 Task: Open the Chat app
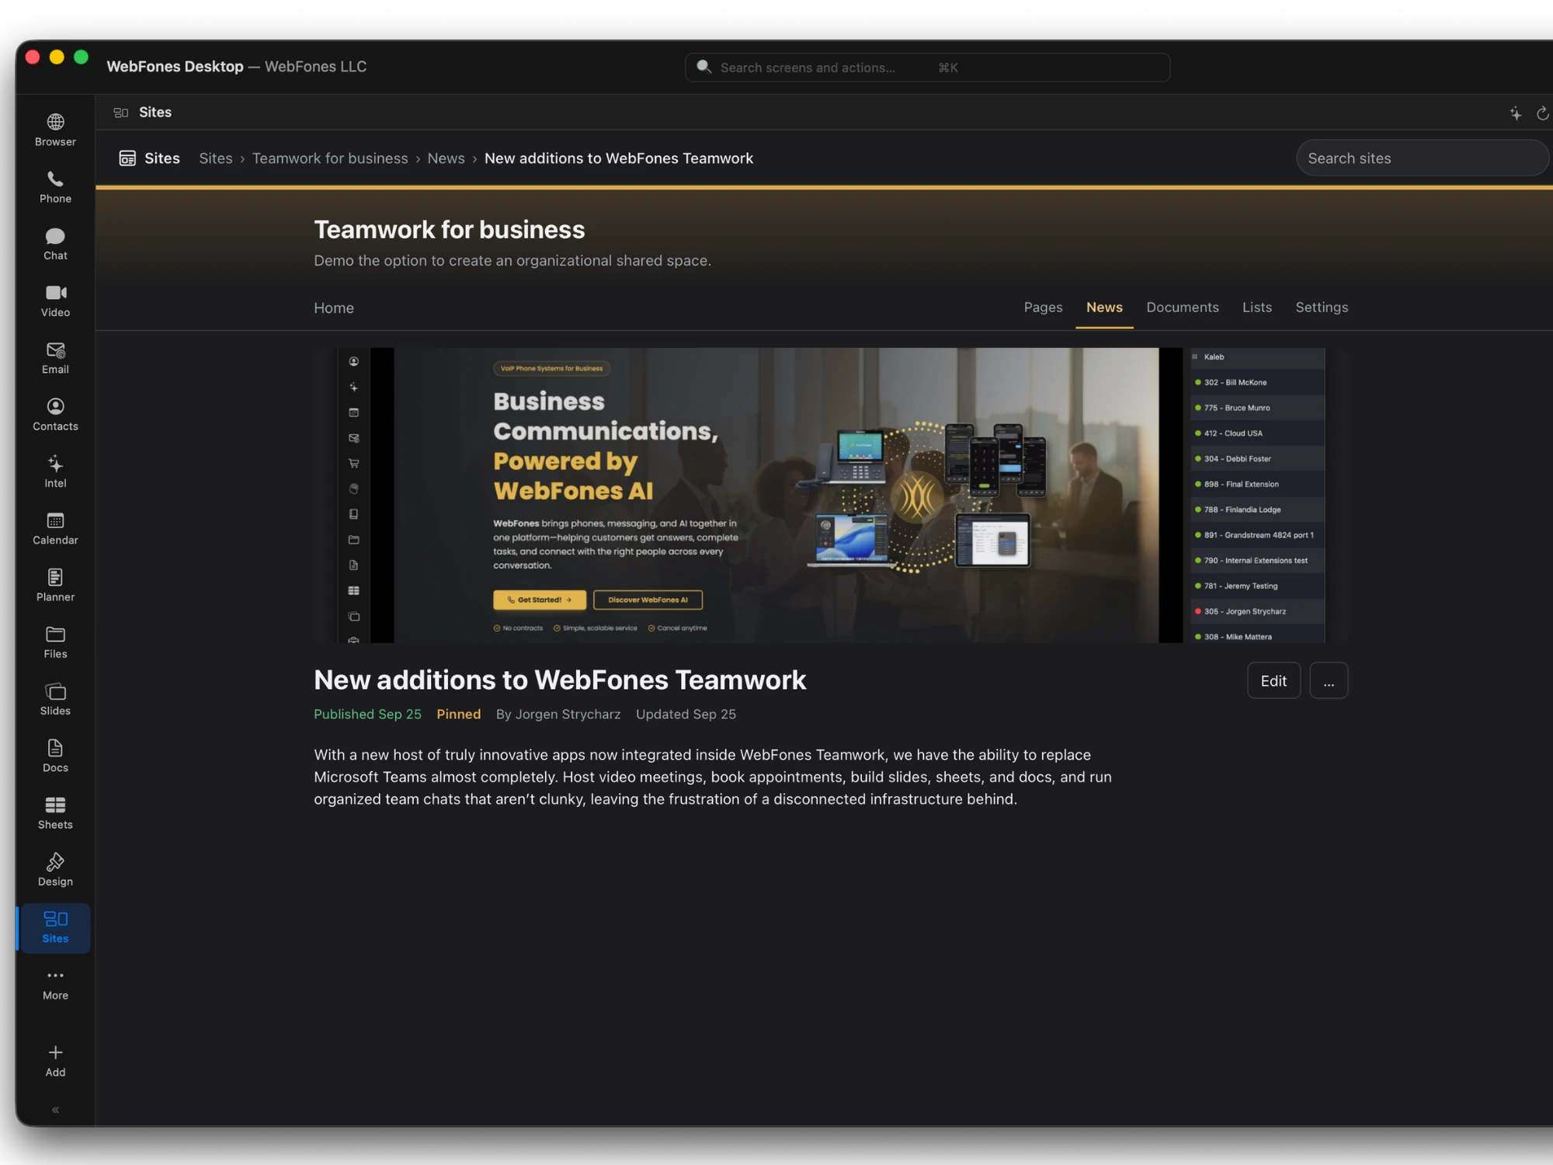(x=55, y=244)
